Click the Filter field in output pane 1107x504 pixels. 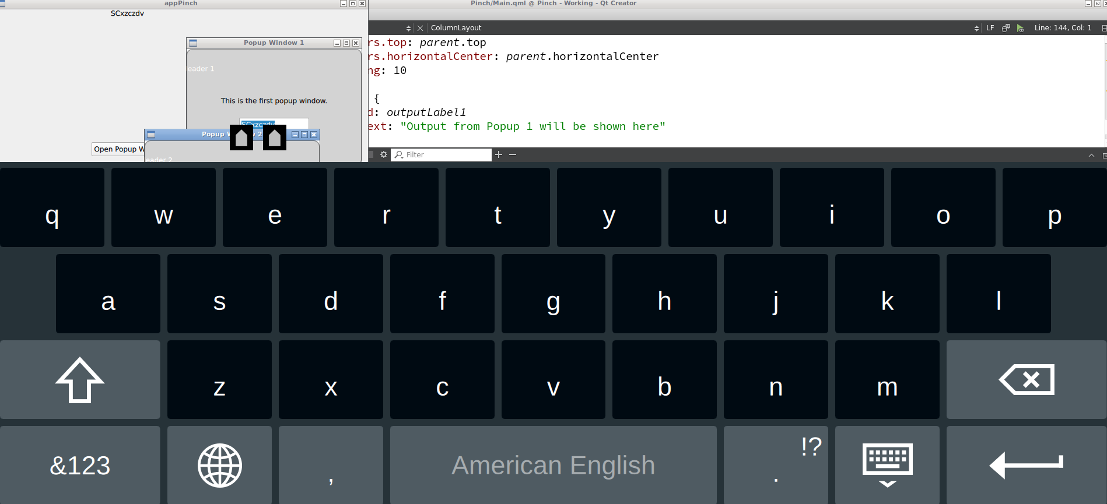tap(442, 154)
